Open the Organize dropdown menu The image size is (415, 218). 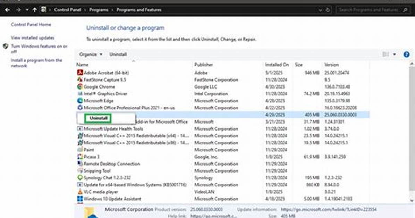[x=91, y=54]
